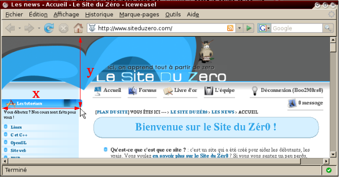Click the Bienvenue sur le Site du Zér0 banner

[206, 127]
